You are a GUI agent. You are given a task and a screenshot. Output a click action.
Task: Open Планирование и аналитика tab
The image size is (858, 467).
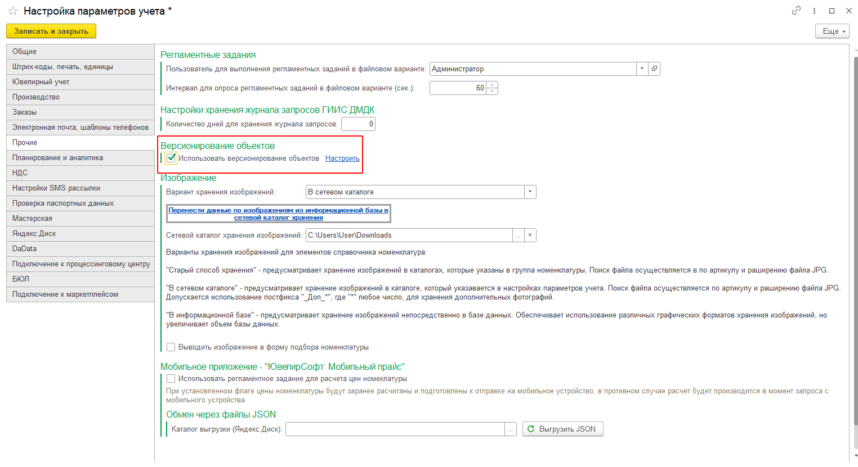pyautogui.click(x=81, y=158)
